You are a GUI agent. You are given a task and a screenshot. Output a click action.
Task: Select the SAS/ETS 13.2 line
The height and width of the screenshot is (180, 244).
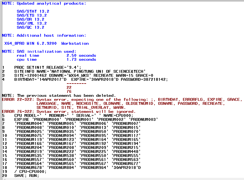[32, 15]
